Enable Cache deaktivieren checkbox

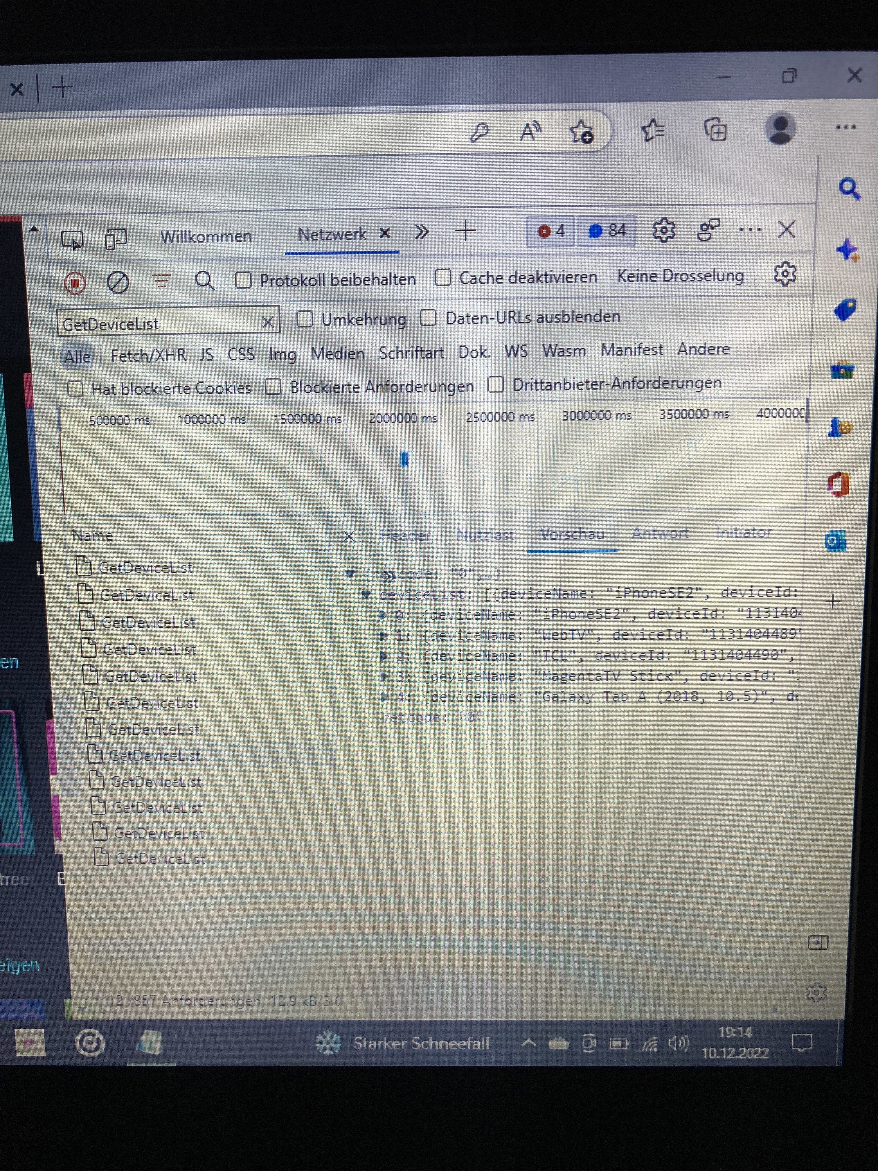pos(442,277)
